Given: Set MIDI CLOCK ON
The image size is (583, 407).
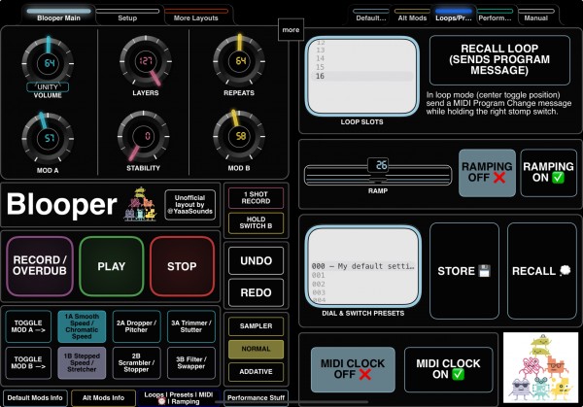Looking at the screenshot, I should pyautogui.click(x=448, y=369).
